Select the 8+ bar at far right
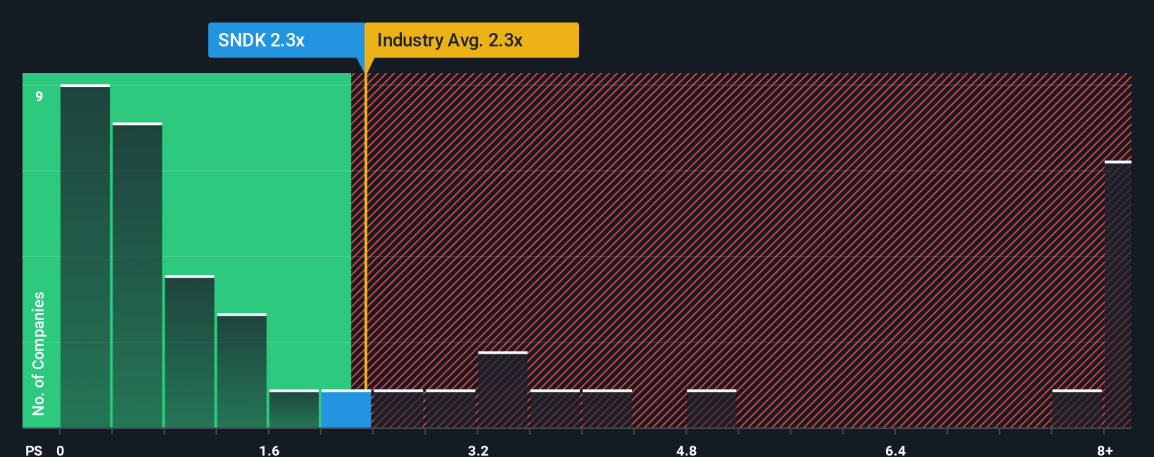This screenshot has height=457, width=1154. 1118,294
